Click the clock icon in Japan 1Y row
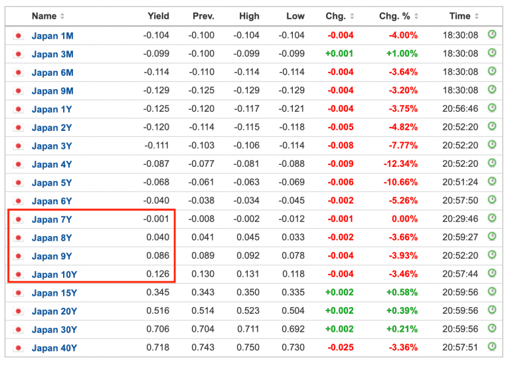 [492, 108]
